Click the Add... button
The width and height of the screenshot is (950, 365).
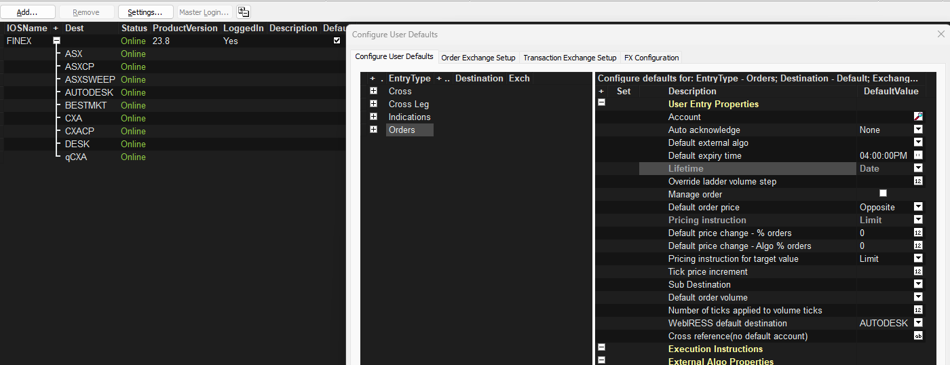click(x=28, y=12)
